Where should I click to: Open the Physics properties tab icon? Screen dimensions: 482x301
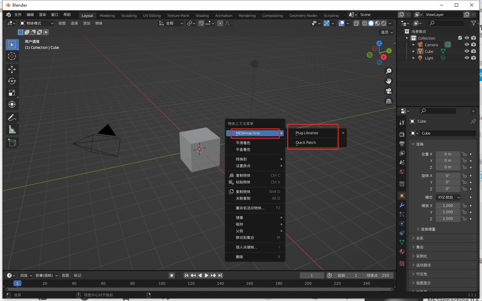(x=402, y=224)
